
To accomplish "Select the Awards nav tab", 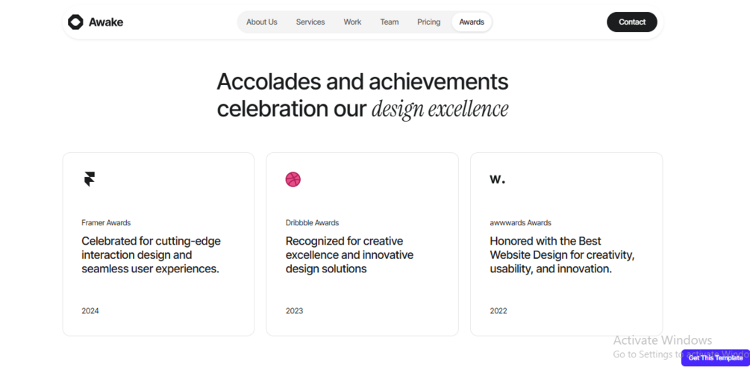I will pos(472,22).
